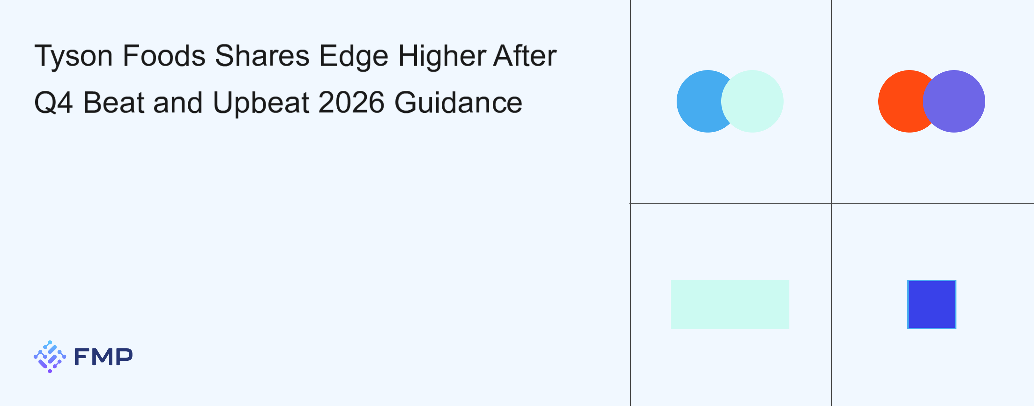Click the word "and" in the headline
Screen dimensions: 1034x406
click(178, 102)
